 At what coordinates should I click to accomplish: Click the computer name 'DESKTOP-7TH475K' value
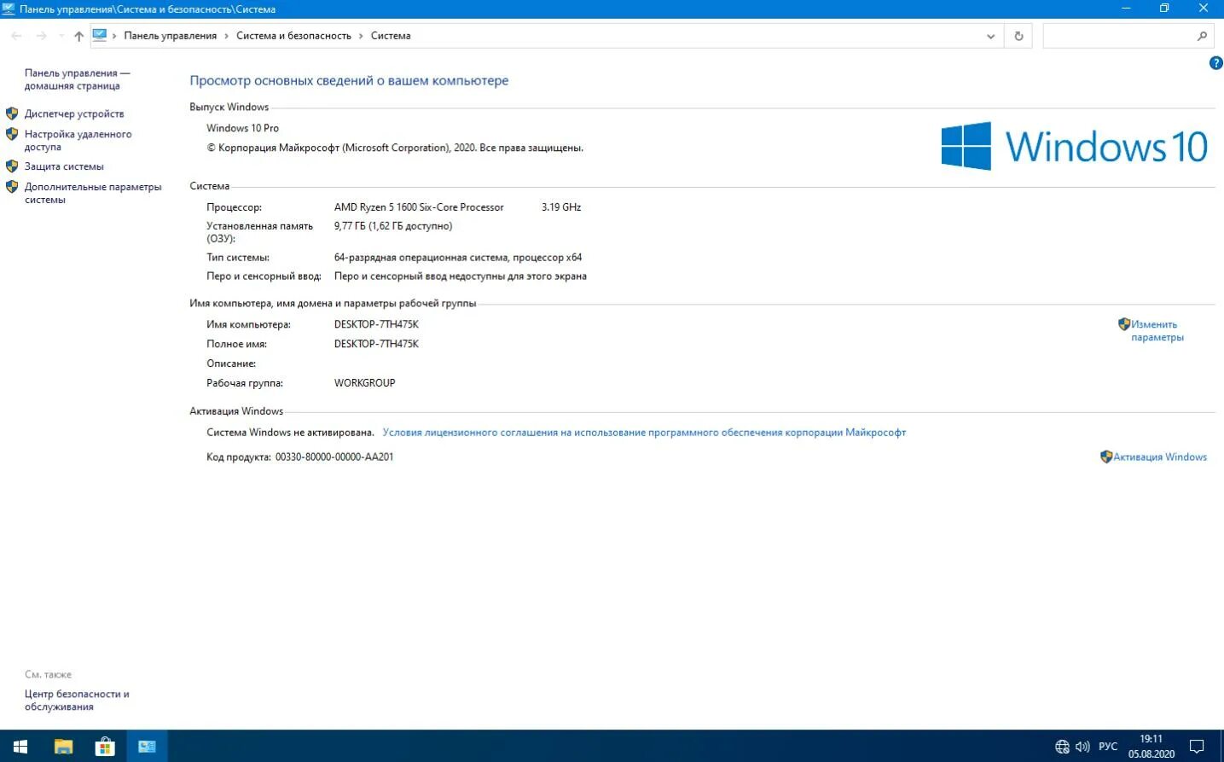point(376,324)
